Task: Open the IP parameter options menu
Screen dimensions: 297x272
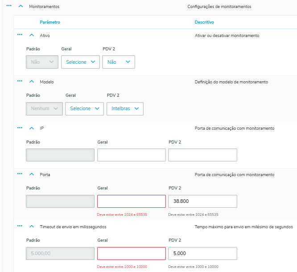Action: [20, 128]
